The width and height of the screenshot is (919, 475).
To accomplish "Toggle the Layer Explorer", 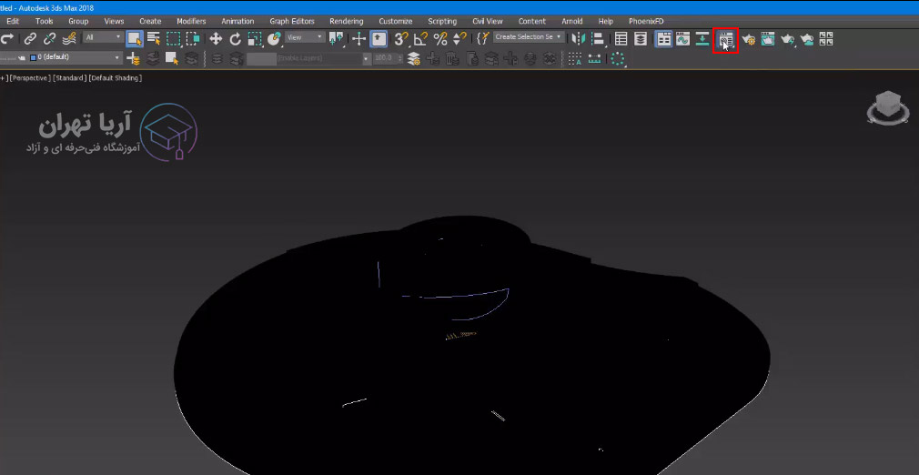I will point(641,39).
